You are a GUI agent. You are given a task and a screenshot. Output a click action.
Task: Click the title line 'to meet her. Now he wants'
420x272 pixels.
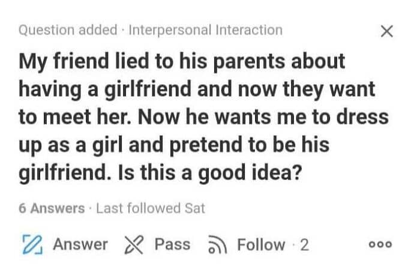pos(203,116)
